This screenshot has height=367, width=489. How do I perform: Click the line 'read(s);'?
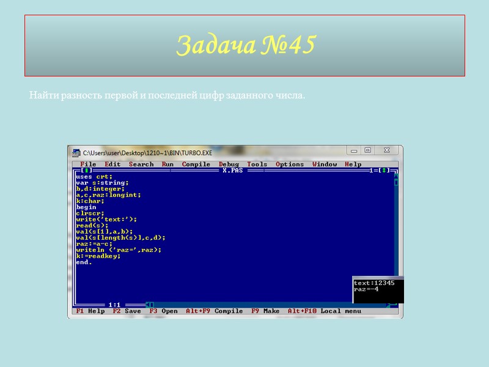coord(92,226)
